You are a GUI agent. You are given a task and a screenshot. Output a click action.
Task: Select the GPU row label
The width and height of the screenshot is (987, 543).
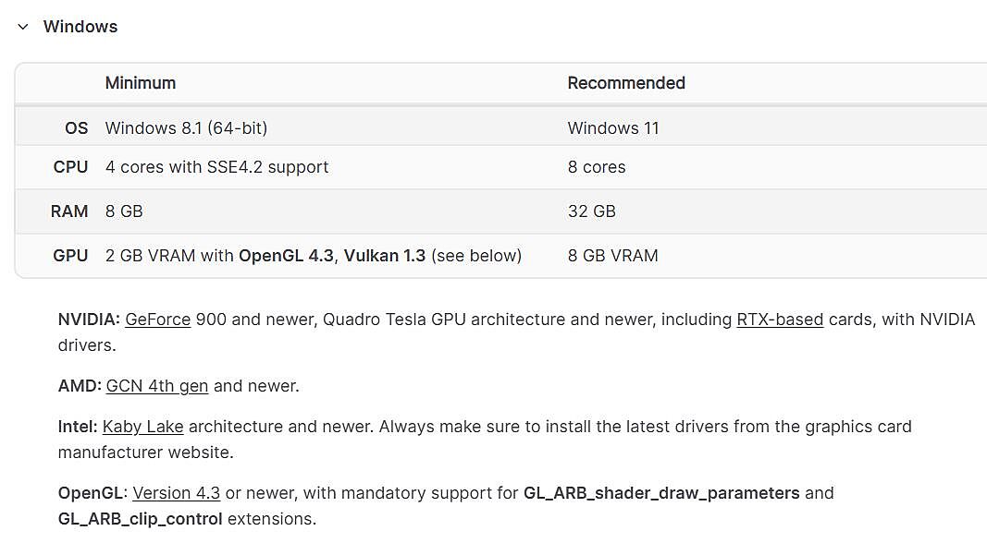click(70, 256)
